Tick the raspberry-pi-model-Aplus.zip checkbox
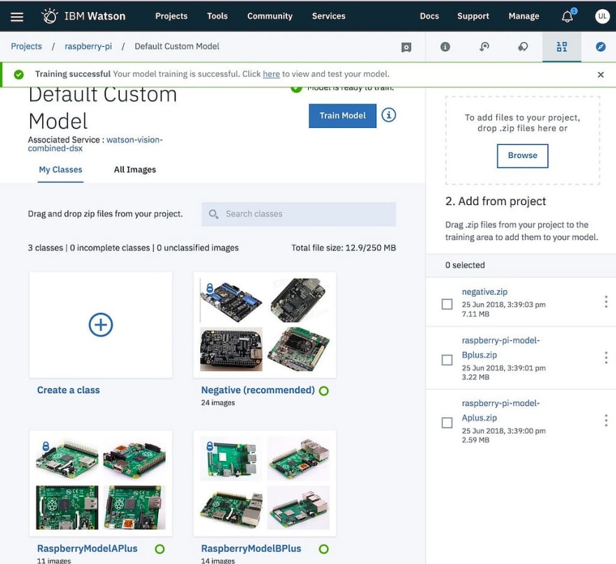Viewport: 616px width, 564px height. (447, 423)
